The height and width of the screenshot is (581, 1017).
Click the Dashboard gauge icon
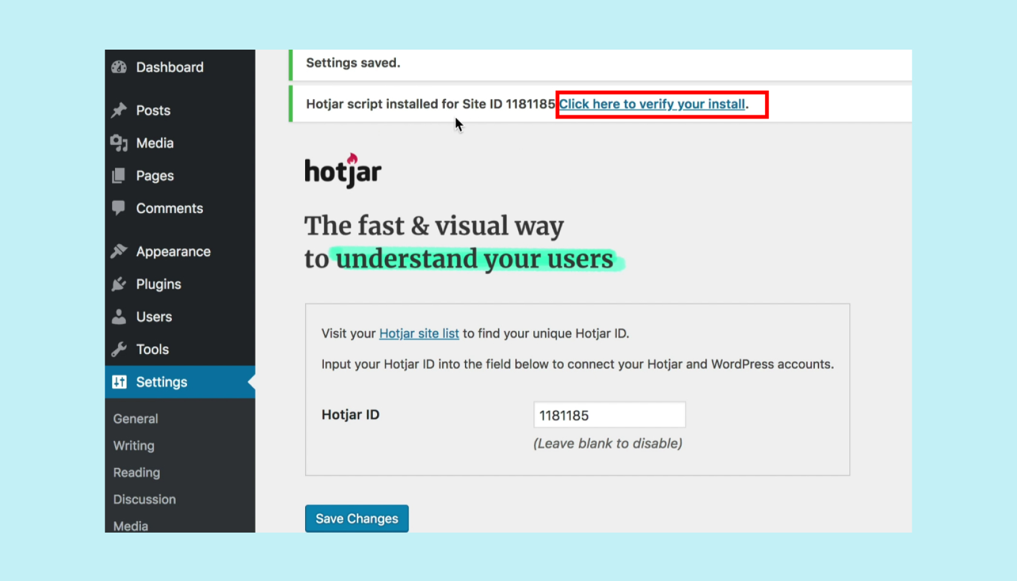pyautogui.click(x=119, y=67)
